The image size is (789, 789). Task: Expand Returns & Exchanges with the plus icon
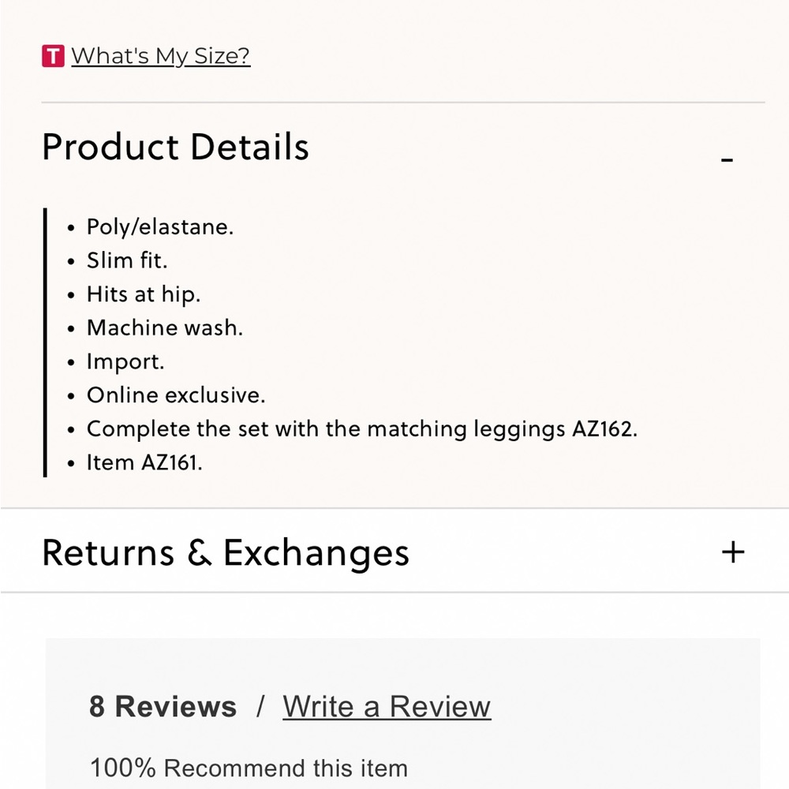(733, 552)
